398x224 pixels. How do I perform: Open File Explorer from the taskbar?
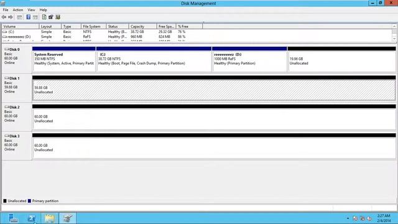click(x=50, y=218)
